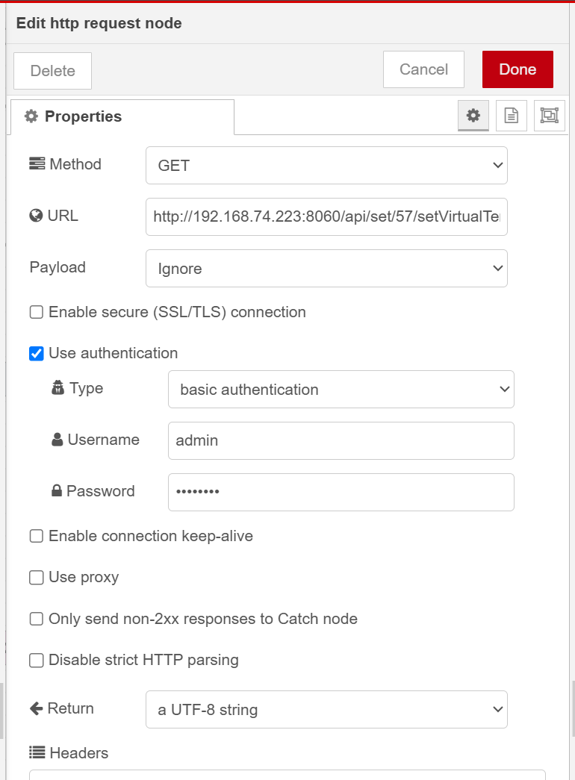Click into the URL input field

pyautogui.click(x=326, y=216)
